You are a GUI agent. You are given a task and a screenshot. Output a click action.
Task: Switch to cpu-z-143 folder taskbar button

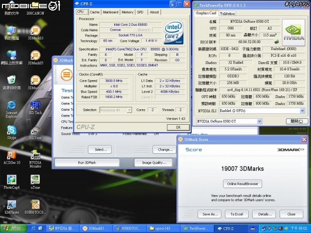[x=163, y=229]
